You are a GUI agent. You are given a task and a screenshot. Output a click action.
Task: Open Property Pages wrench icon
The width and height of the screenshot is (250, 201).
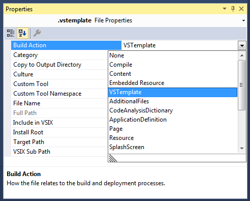click(x=37, y=33)
